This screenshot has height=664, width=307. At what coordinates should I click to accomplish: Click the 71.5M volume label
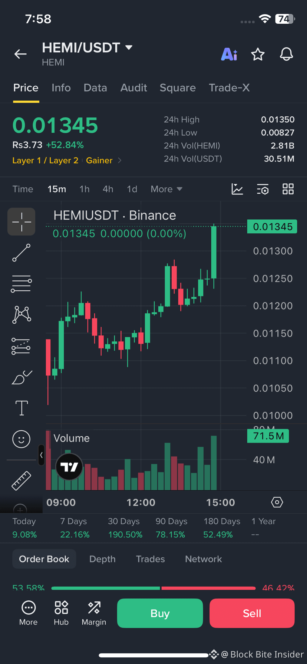(268, 436)
